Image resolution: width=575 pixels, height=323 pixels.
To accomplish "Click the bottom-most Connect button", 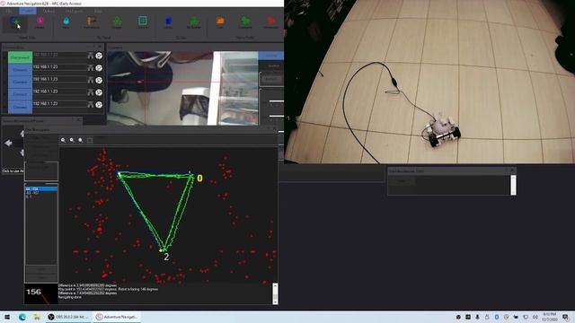I will pyautogui.click(x=20, y=107).
